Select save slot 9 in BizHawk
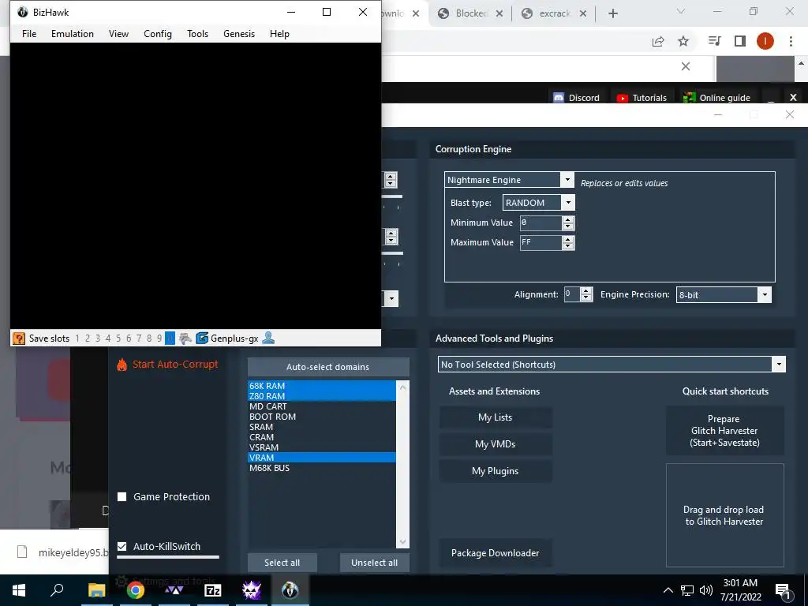This screenshot has width=808, height=606. tap(159, 339)
